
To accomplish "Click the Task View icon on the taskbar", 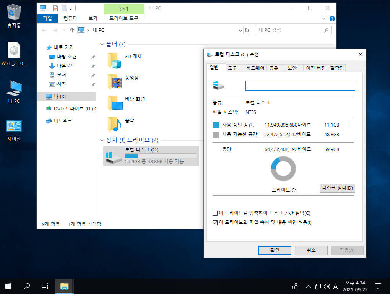I will point(45,286).
